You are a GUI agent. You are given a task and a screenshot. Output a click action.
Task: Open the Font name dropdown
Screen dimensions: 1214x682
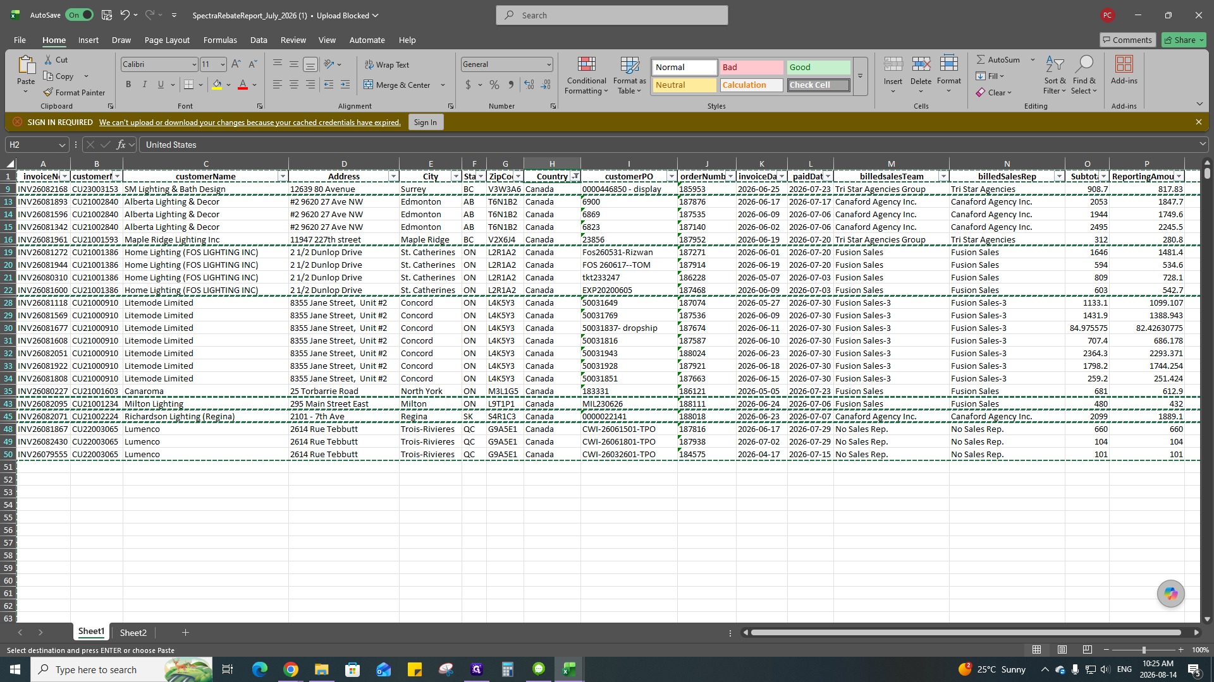194,64
